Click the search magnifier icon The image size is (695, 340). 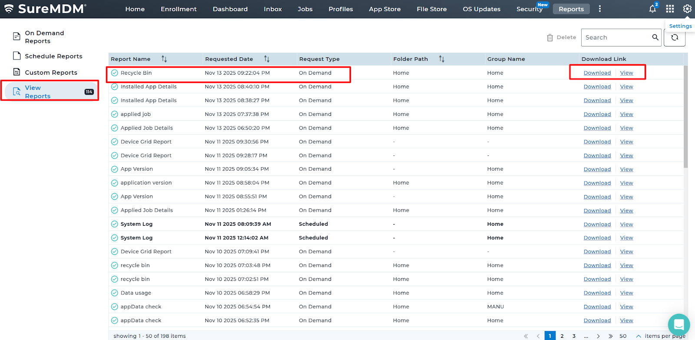pyautogui.click(x=655, y=37)
